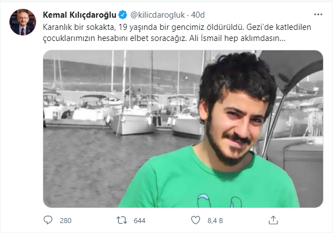Click the 644 retweets count
333x233 pixels.
coord(139,221)
